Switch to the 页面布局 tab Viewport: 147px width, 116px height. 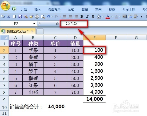click(x=54, y=9)
